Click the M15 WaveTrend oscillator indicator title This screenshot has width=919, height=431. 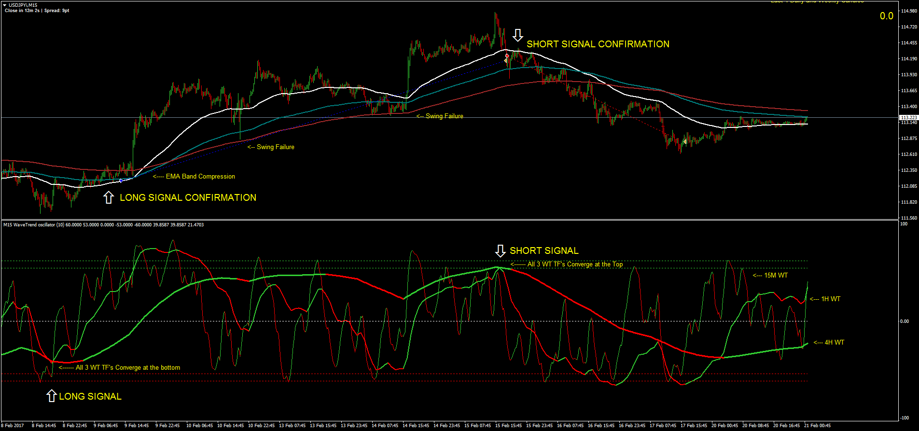(103, 225)
